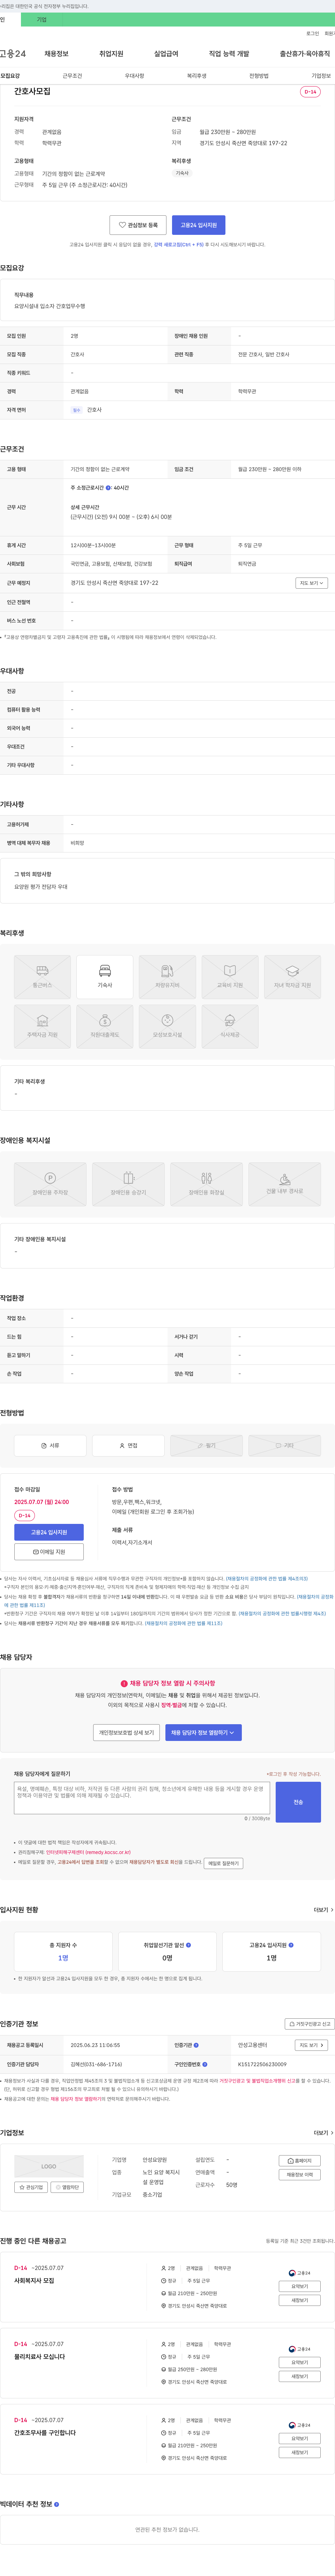
Task: Click 고용24 입사지원 under 접수 마감일
Action: pyautogui.click(x=49, y=1532)
